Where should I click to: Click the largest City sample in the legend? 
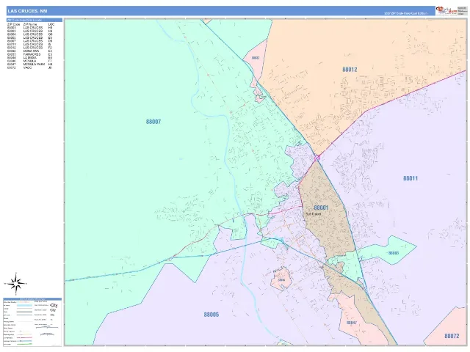(54, 305)
